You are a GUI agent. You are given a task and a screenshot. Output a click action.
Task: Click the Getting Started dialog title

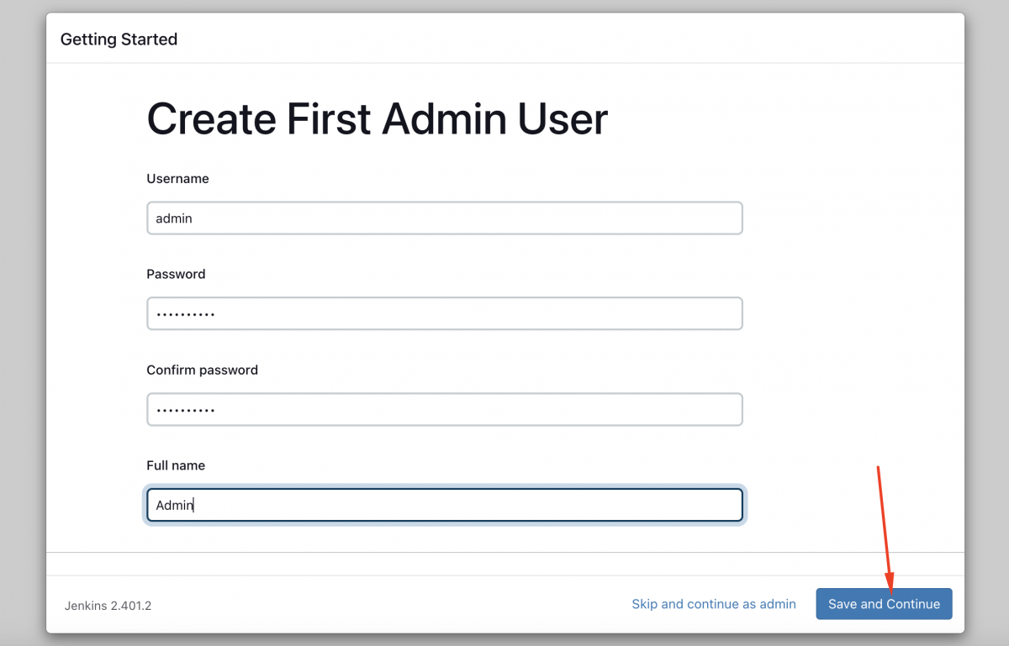119,39
